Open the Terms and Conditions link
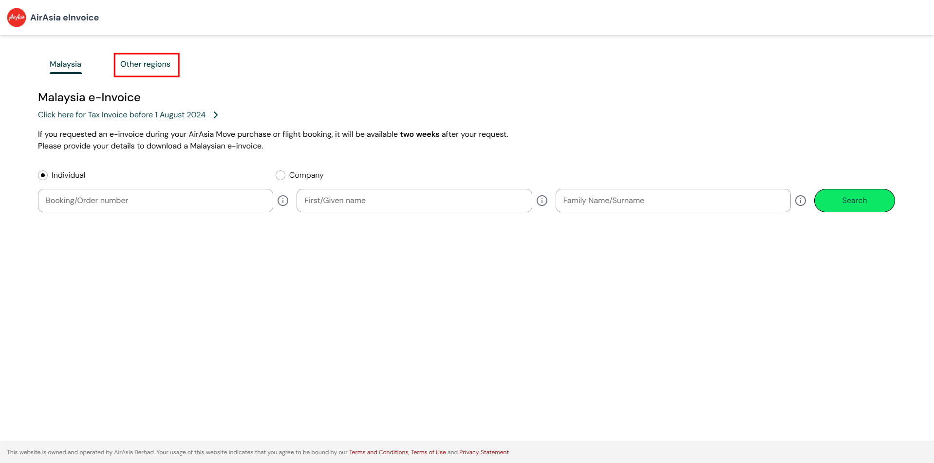The image size is (934, 463). point(378,452)
